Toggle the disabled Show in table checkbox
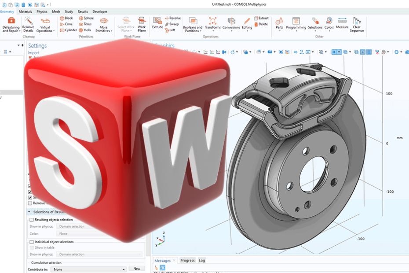The image size is (409, 273). point(32,247)
